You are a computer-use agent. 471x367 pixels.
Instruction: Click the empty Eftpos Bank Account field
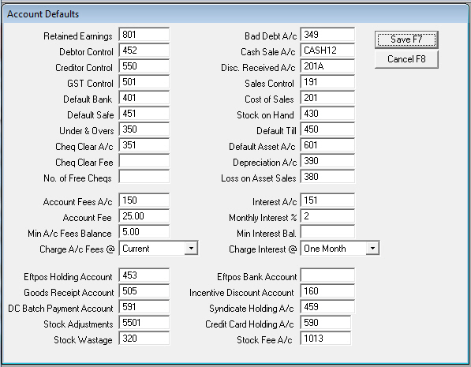(327, 275)
